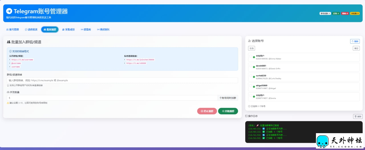Click the Telegram paper plane logo
Viewport: 365px width, 150px height.
pos(9,11)
